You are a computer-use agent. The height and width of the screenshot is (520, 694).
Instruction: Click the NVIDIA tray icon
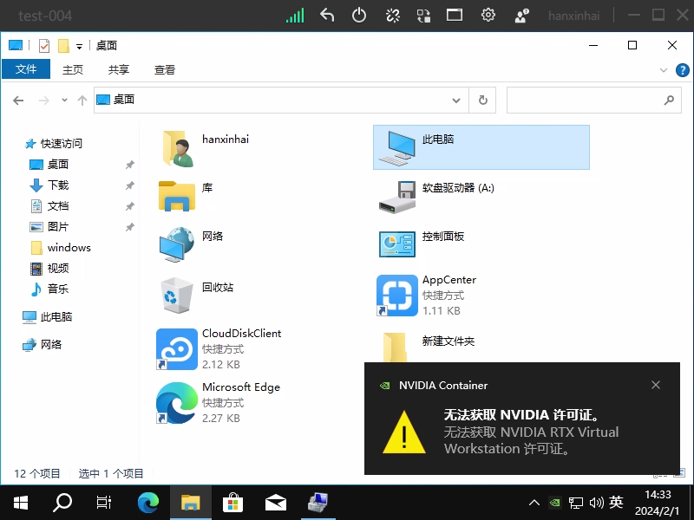tap(554, 503)
